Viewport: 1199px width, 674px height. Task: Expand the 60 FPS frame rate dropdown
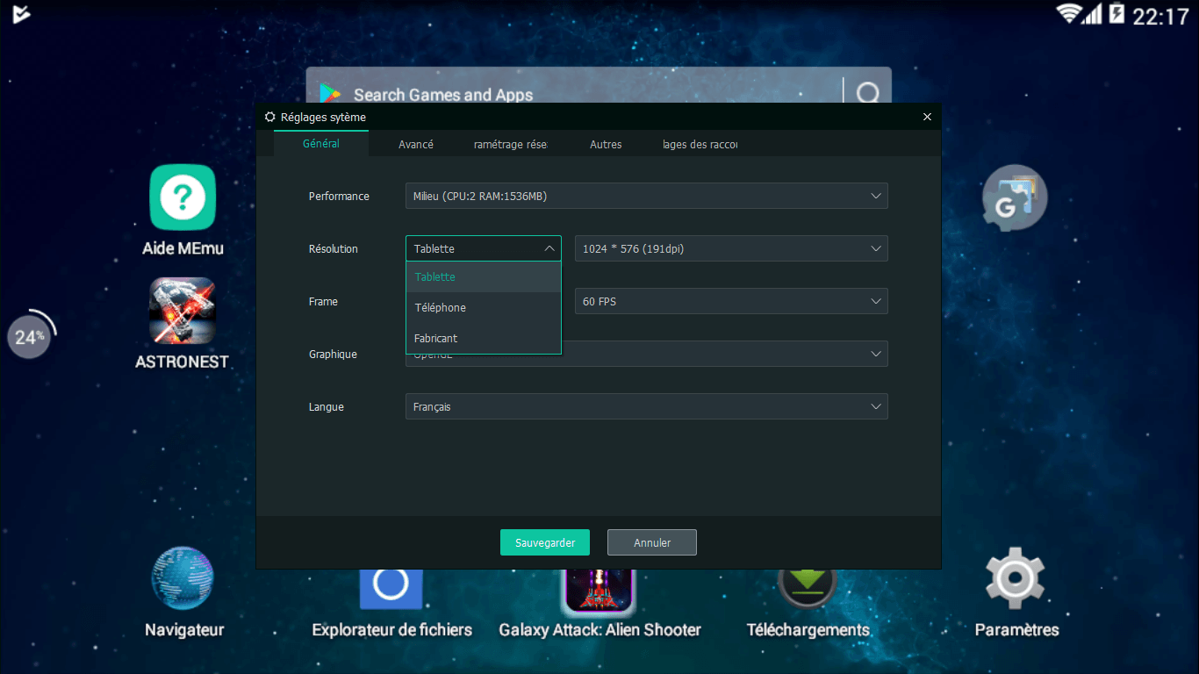coord(730,301)
